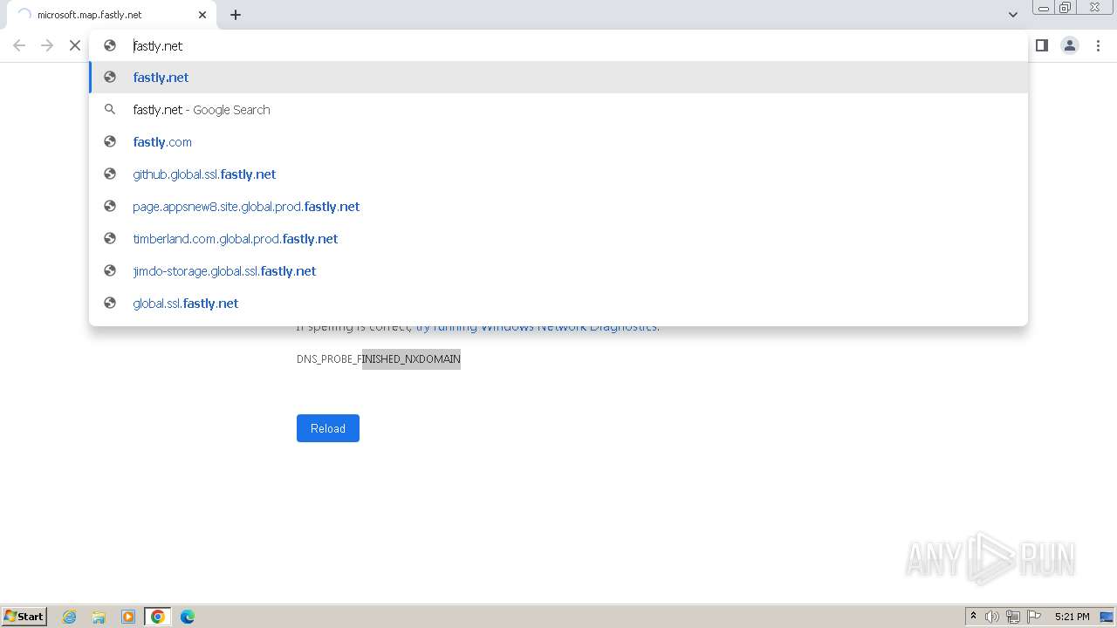Open Windows Media Player from taskbar
Screen dimensions: 1117x628
[128, 617]
